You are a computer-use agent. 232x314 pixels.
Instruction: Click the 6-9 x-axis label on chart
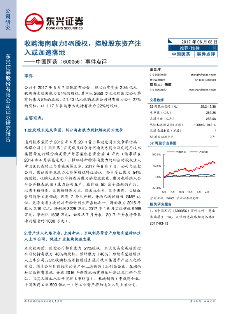(x=164, y=192)
